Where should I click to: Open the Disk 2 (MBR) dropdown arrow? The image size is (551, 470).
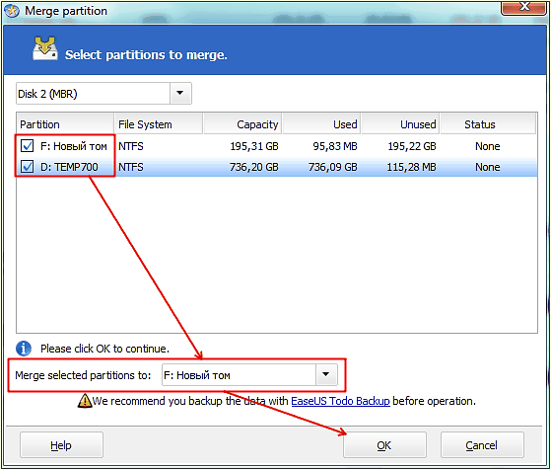pos(180,93)
